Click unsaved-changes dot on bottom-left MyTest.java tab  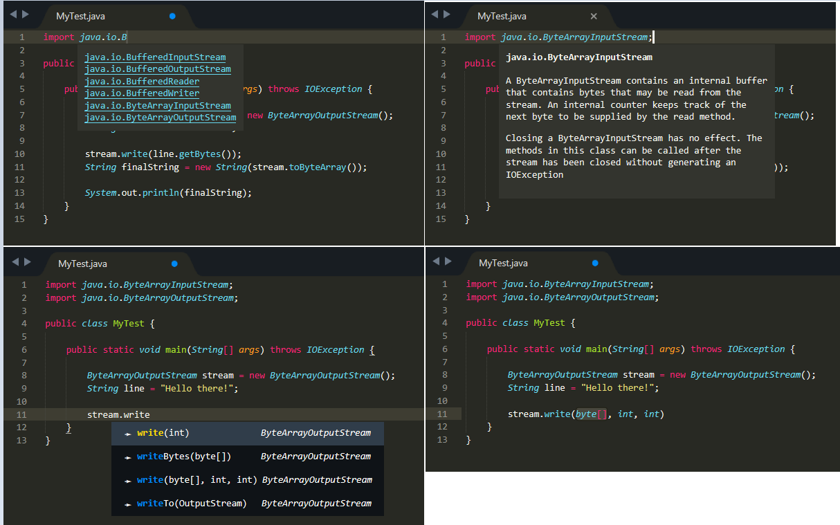tap(174, 264)
